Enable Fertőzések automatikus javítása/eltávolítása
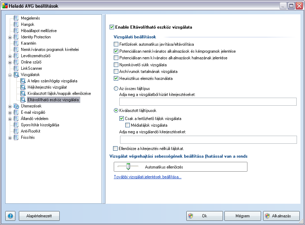305x225 pixels. point(116,44)
